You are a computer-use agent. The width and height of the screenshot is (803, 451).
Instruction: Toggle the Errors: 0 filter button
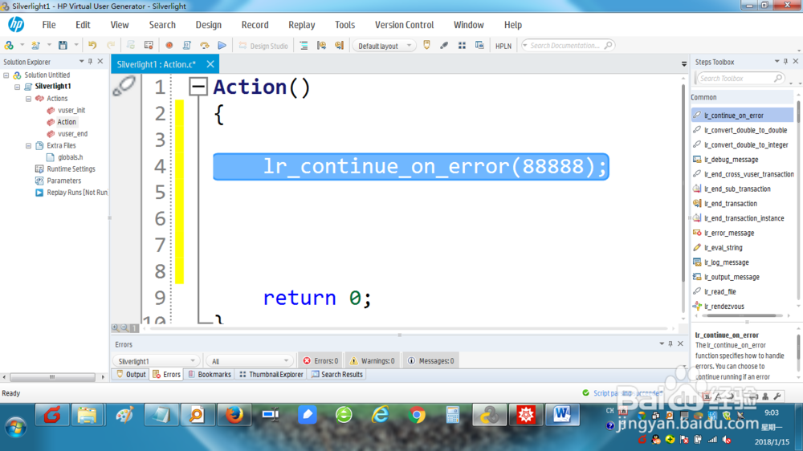coord(320,361)
